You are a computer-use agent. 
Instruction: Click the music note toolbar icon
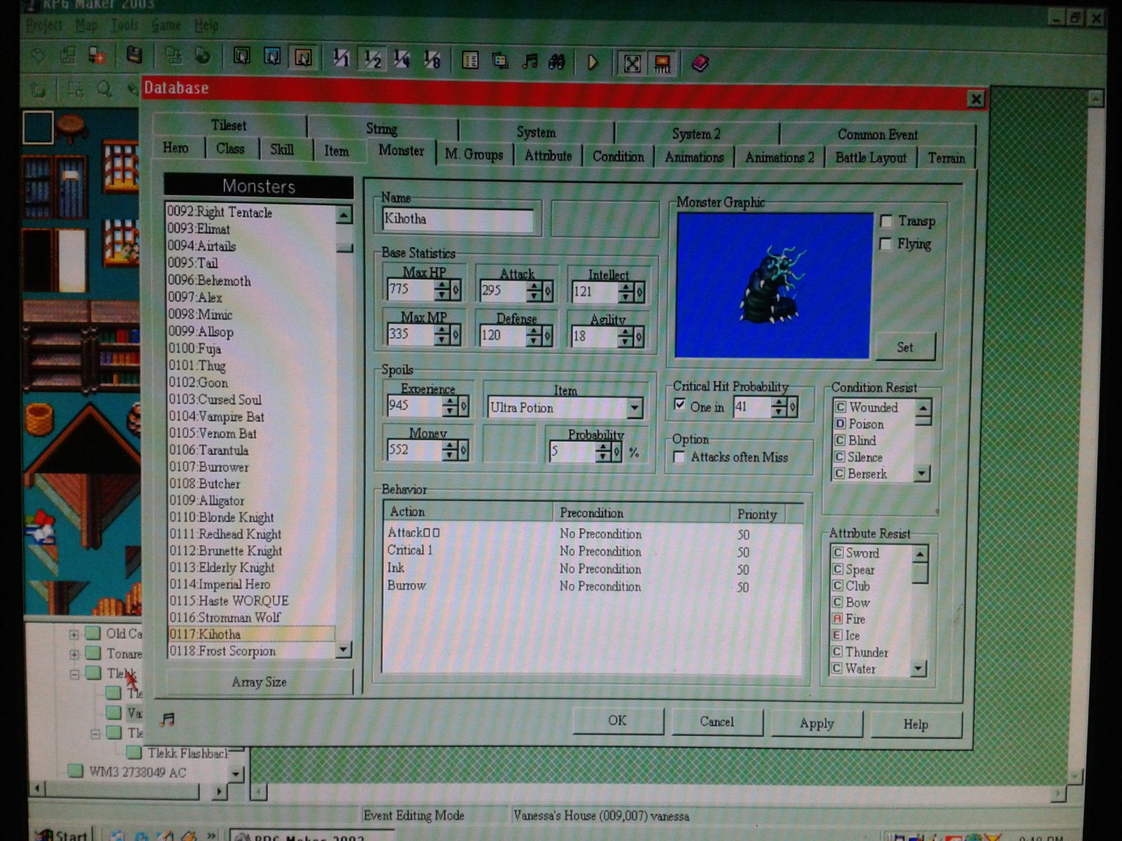pyautogui.click(x=530, y=62)
